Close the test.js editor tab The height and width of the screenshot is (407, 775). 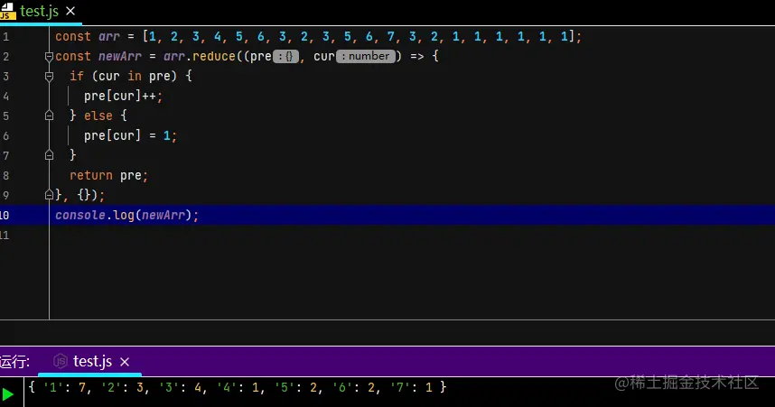(70, 11)
